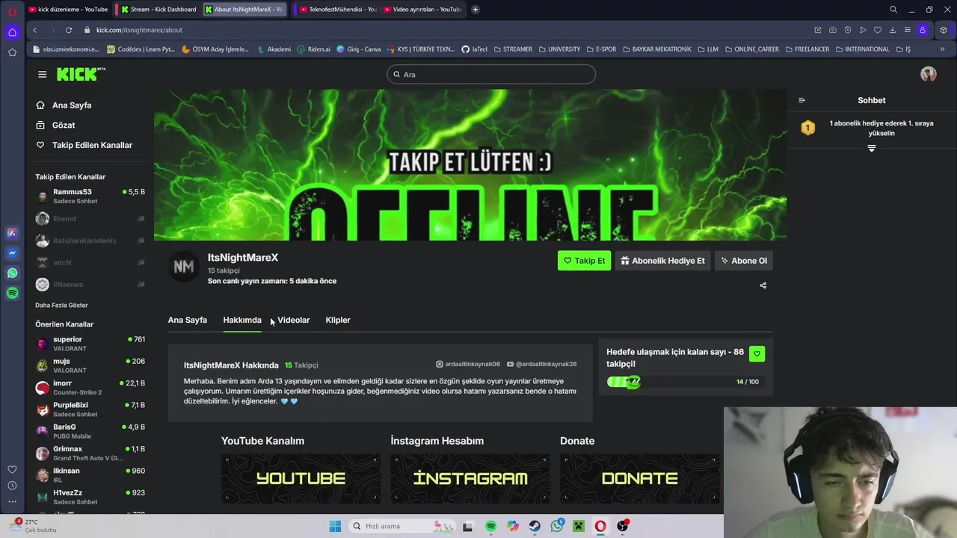This screenshot has width=957, height=538.
Task: Open STREAMER bookmarks folder
Action: click(512, 49)
